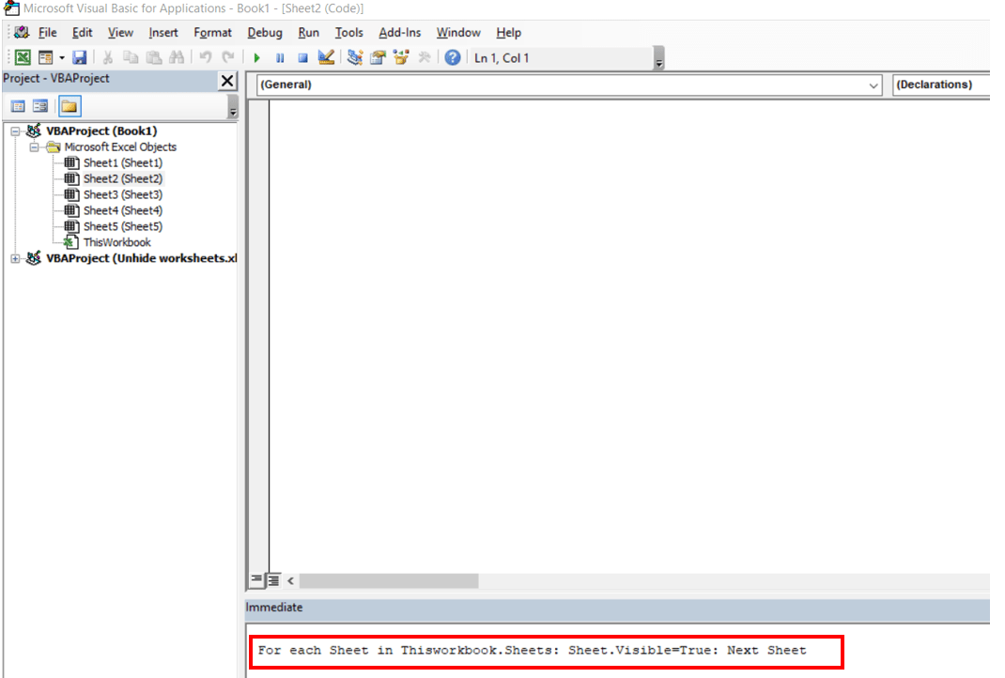Open the Insert object dropdown arrow on toolbar
Viewport: 1005px width, 678px height.
(60, 56)
